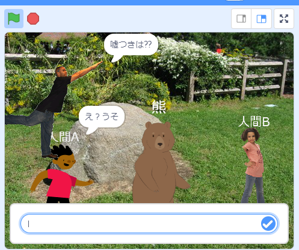Click the 人間B text label
Viewport: 299px width, 250px height.
(254, 121)
